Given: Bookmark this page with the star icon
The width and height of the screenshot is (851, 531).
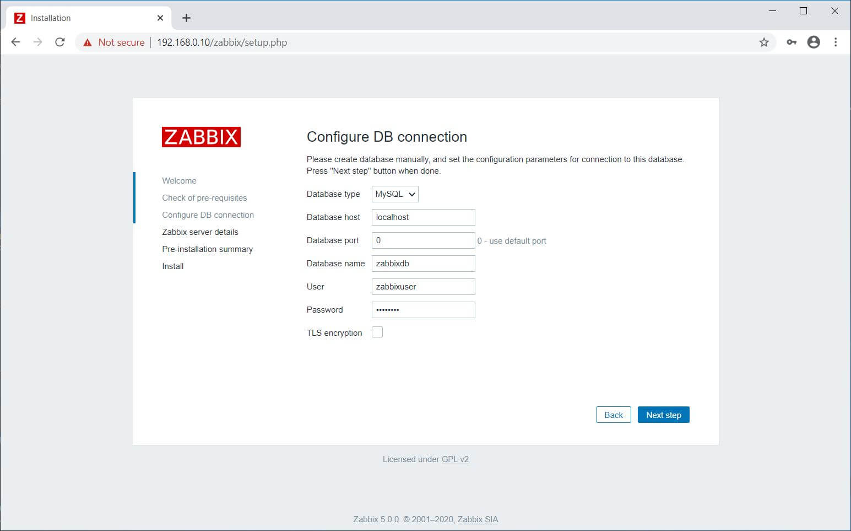Looking at the screenshot, I should (x=764, y=42).
